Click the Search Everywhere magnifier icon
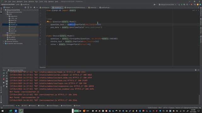Image resolution: width=202 pixels, height=113 pixels. [x=195, y=4]
